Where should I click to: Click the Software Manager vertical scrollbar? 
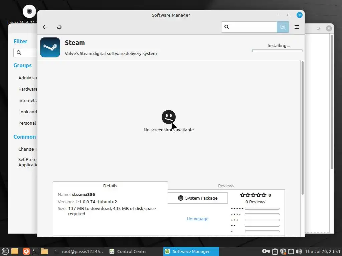pyautogui.click(x=303, y=128)
